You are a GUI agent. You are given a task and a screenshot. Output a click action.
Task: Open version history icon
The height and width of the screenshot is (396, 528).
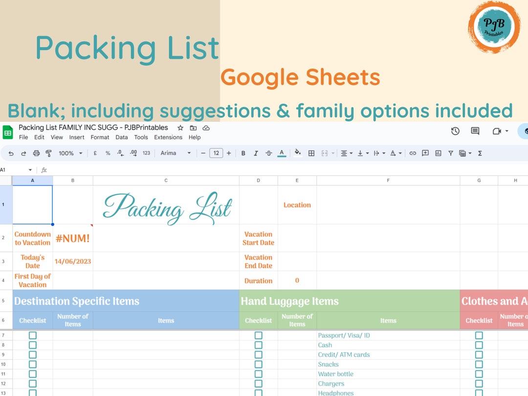[x=455, y=131]
